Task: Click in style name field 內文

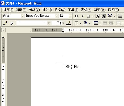Action: click(x=12, y=16)
